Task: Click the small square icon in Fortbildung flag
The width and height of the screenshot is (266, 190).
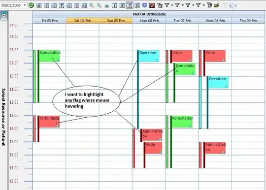Action: (58, 126)
